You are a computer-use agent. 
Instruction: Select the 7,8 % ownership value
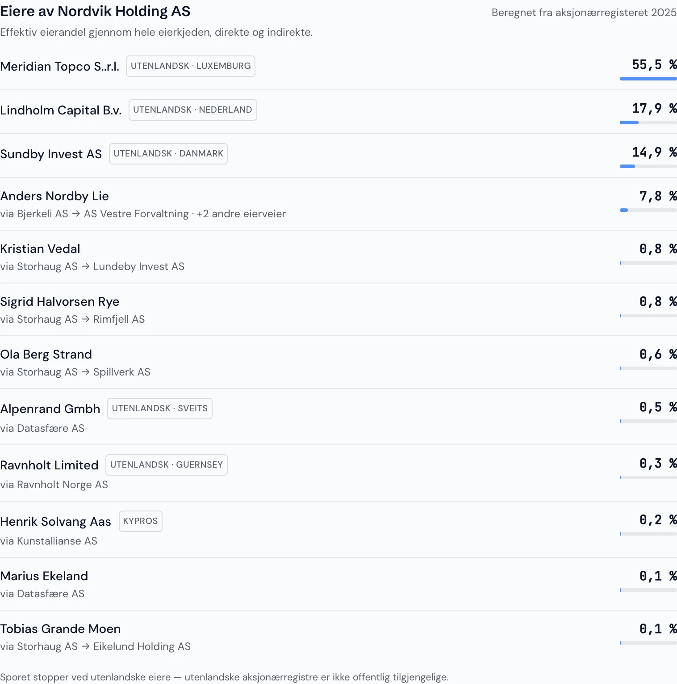658,196
